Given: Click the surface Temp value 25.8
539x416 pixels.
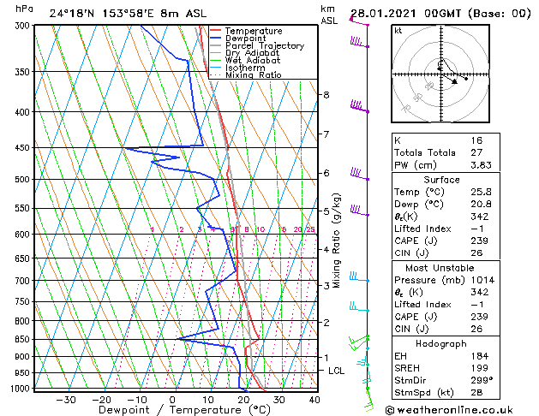Looking at the screenshot, I should [481, 193].
